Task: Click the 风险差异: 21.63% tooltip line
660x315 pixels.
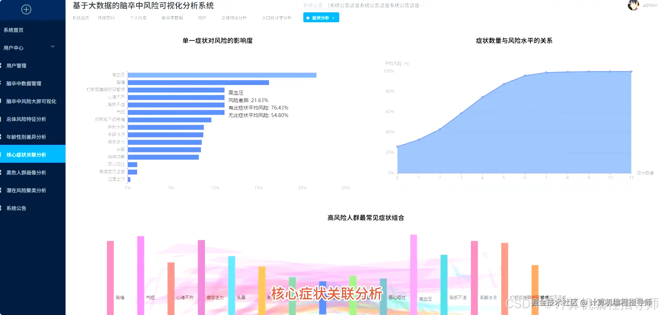Action: click(x=248, y=100)
